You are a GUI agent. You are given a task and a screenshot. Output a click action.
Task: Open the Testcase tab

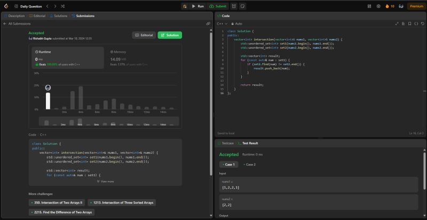(x=227, y=144)
